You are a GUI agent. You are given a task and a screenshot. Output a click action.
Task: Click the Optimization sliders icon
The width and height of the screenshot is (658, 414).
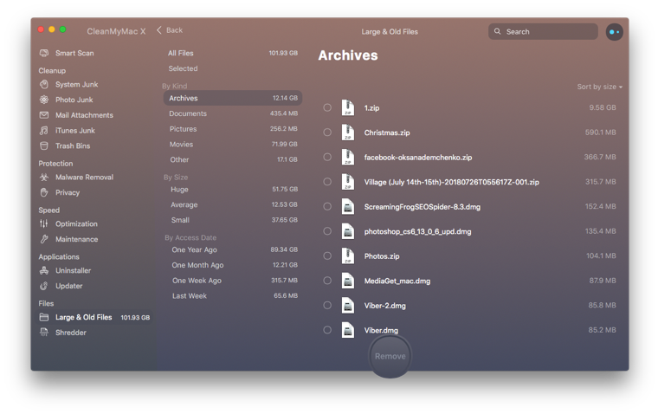coord(44,223)
